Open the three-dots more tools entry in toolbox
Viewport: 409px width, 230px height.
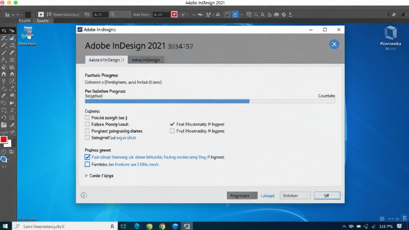tap(4, 167)
